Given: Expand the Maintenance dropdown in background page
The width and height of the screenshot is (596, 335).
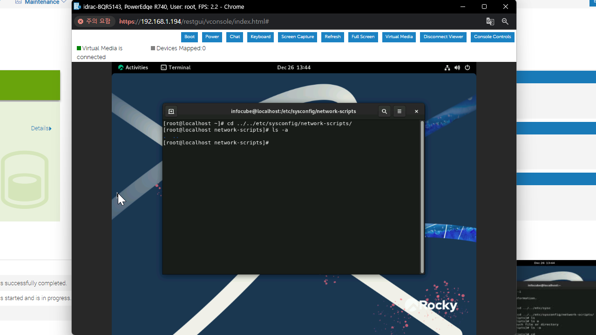Looking at the screenshot, I should click(x=41, y=2).
